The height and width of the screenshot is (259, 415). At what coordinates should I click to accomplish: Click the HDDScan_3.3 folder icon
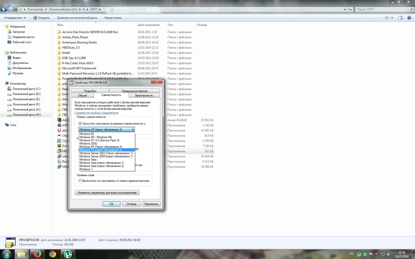click(x=59, y=48)
